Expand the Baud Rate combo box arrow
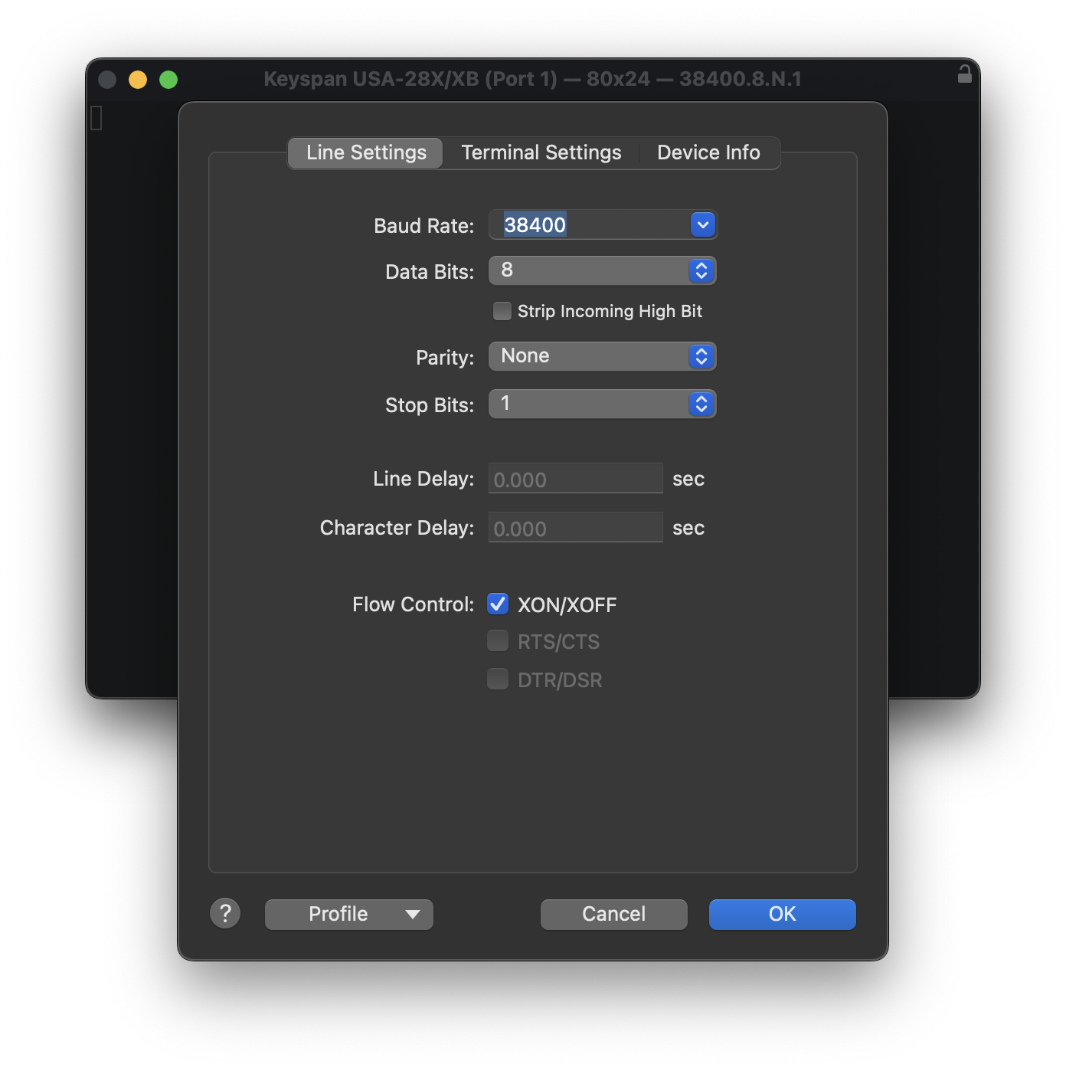Viewport: 1066px width, 1074px height. coord(702,224)
